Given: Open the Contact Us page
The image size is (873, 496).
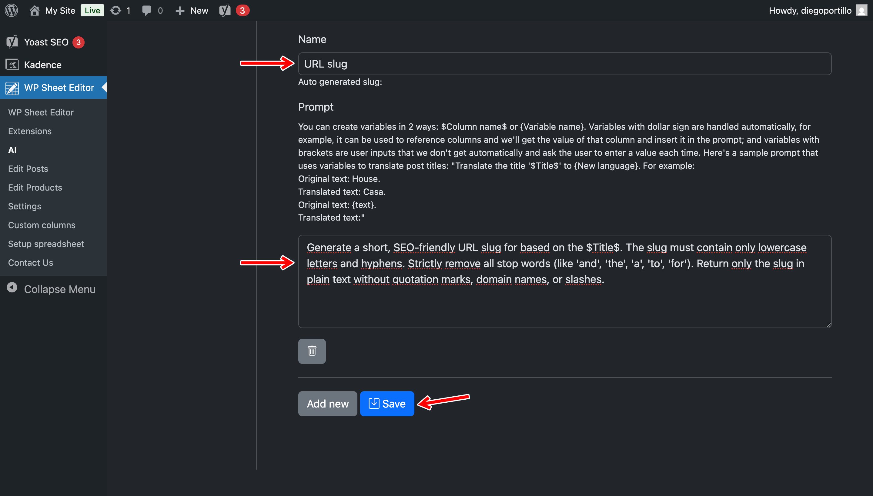Looking at the screenshot, I should [x=30, y=262].
